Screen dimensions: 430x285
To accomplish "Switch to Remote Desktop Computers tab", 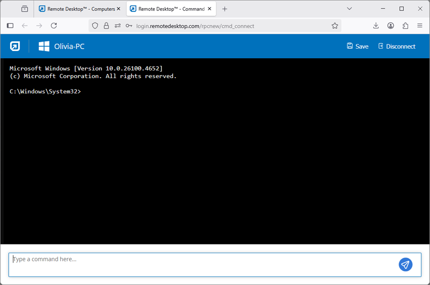I will tap(76, 9).
